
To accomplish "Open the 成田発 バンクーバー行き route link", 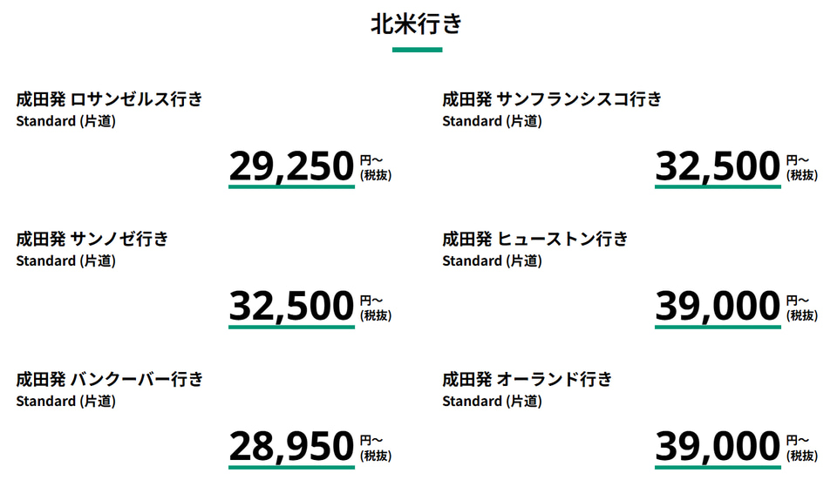I will point(109,379).
